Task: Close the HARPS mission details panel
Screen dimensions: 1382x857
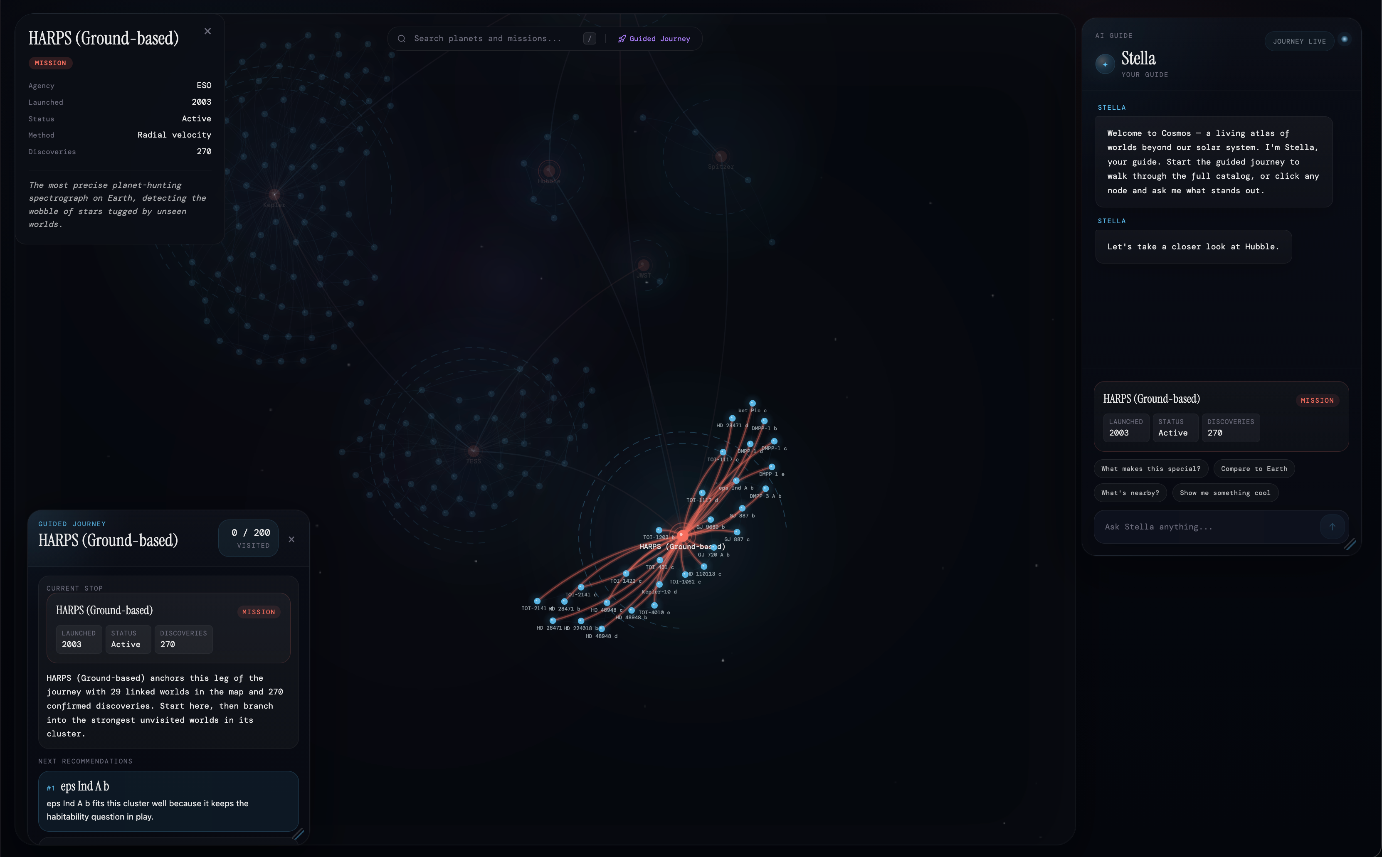Action: (x=207, y=31)
